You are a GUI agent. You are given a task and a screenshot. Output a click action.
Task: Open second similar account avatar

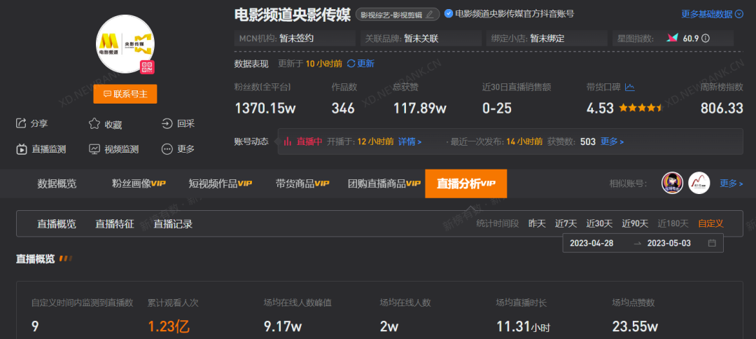click(699, 184)
